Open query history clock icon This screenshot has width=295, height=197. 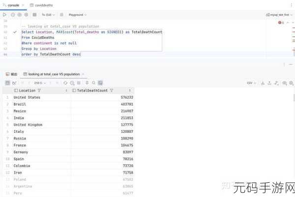13,15
